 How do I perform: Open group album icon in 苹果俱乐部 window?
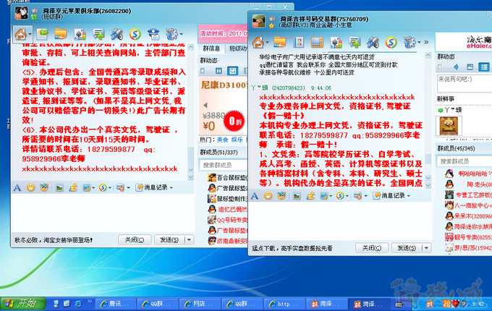(x=80, y=34)
